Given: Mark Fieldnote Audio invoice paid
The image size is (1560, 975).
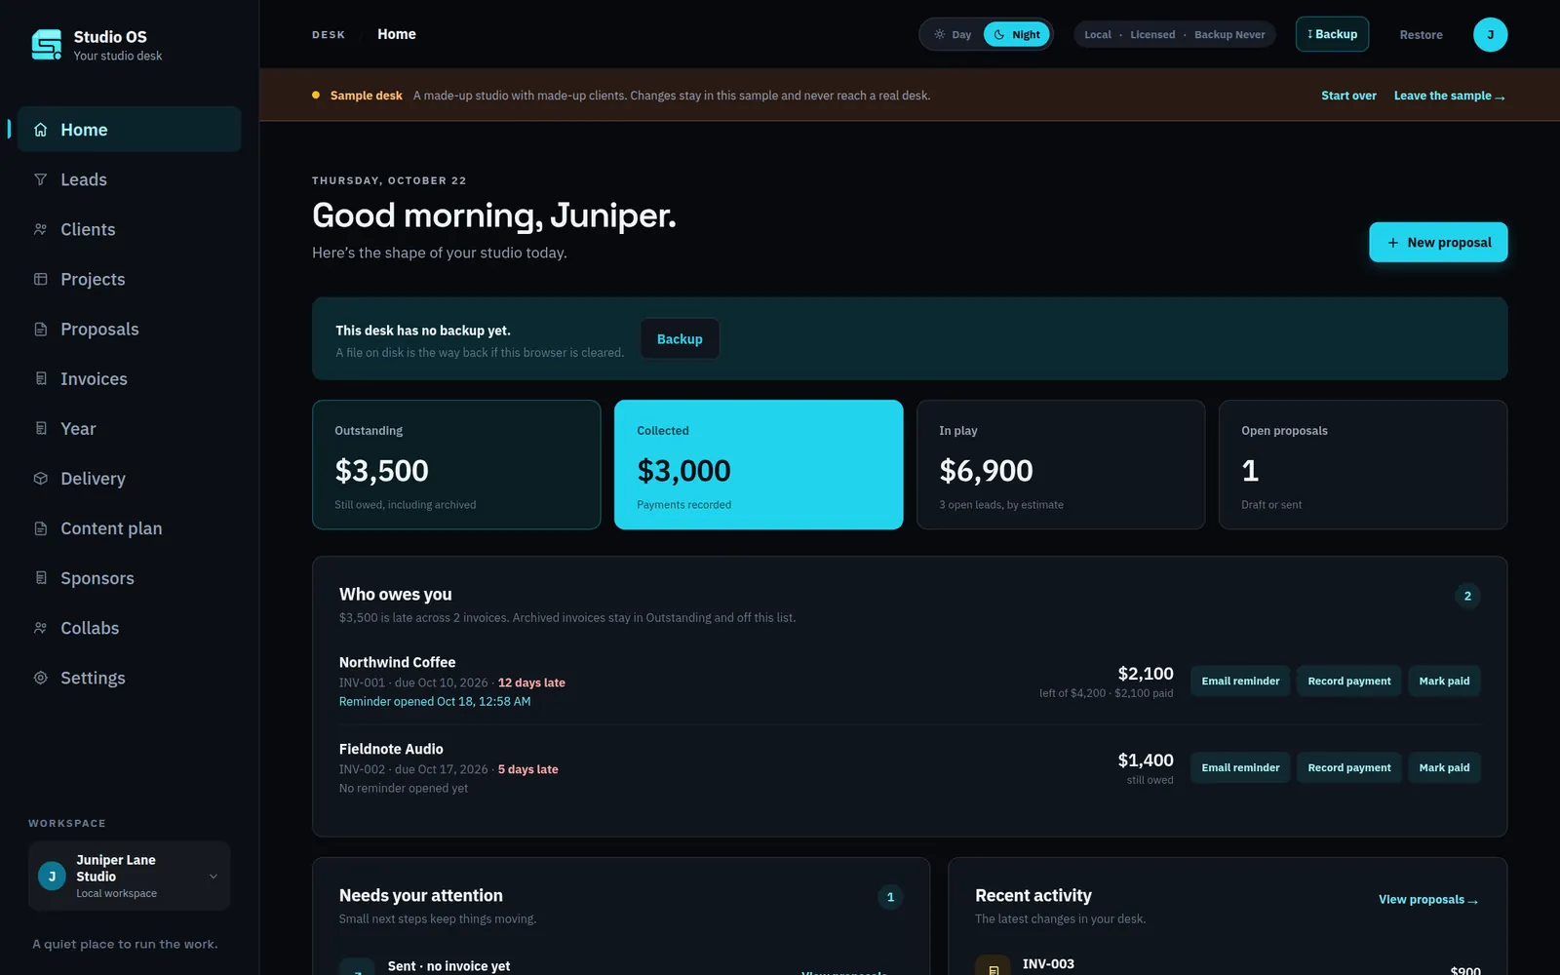Looking at the screenshot, I should 1444,767.
